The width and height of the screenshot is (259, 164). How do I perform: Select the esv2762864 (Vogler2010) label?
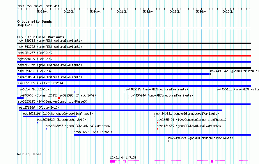pos(39,107)
